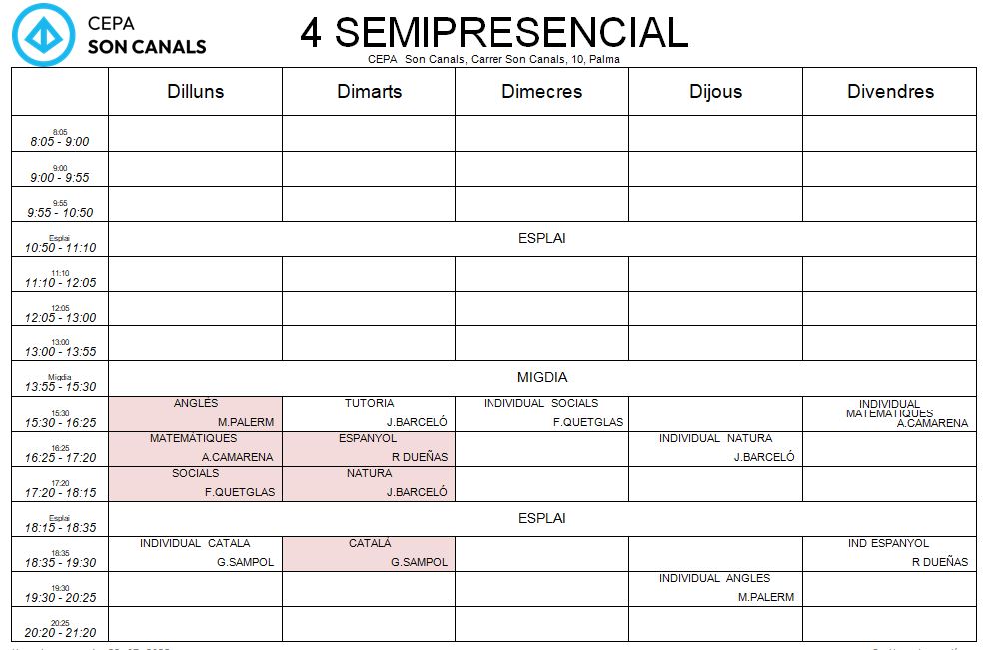Select the ANGLÈS M.PALERM Monday cell
The height and width of the screenshot is (650, 987).
click(x=195, y=414)
